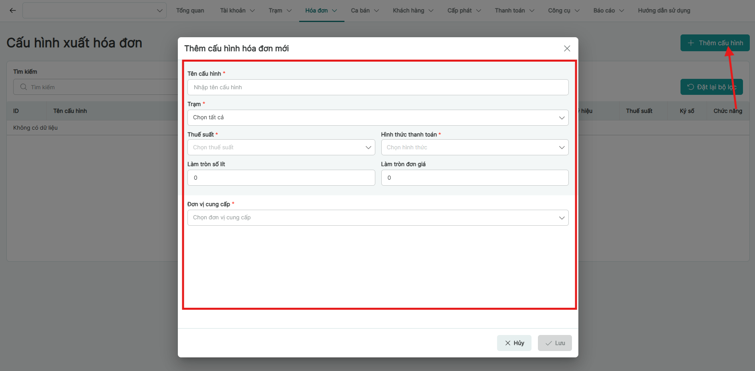Open the Khách hàng menu

click(x=413, y=10)
